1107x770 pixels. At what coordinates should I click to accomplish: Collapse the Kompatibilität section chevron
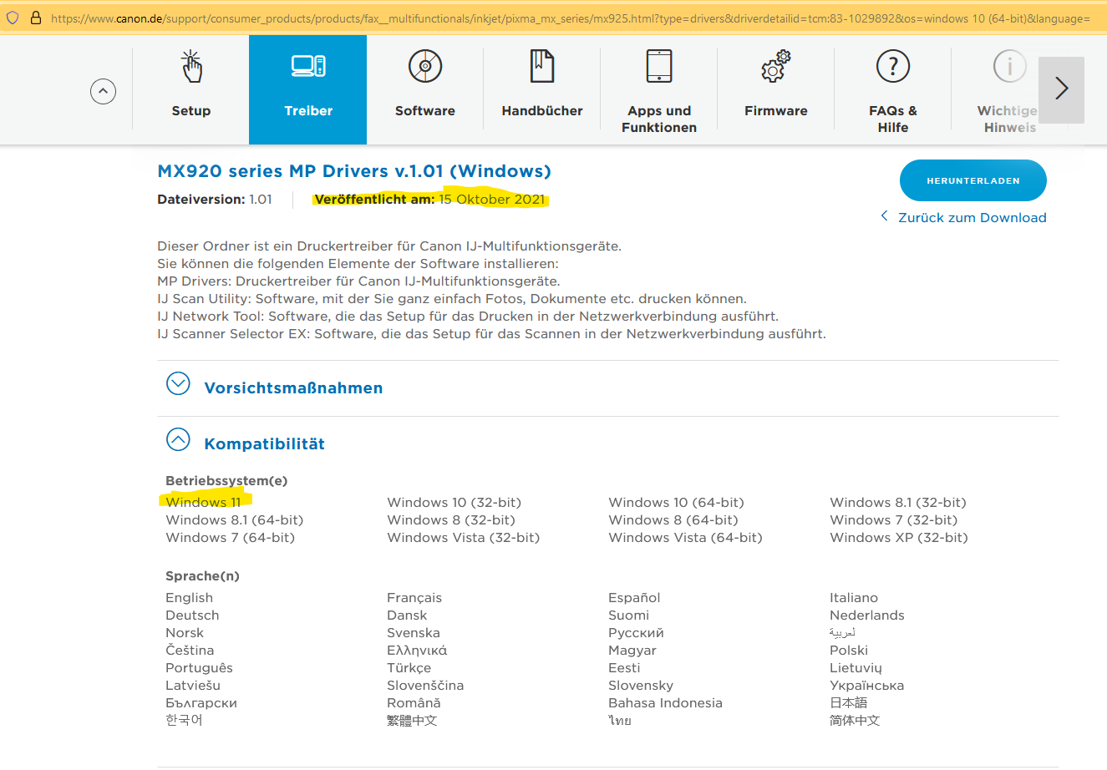click(178, 439)
